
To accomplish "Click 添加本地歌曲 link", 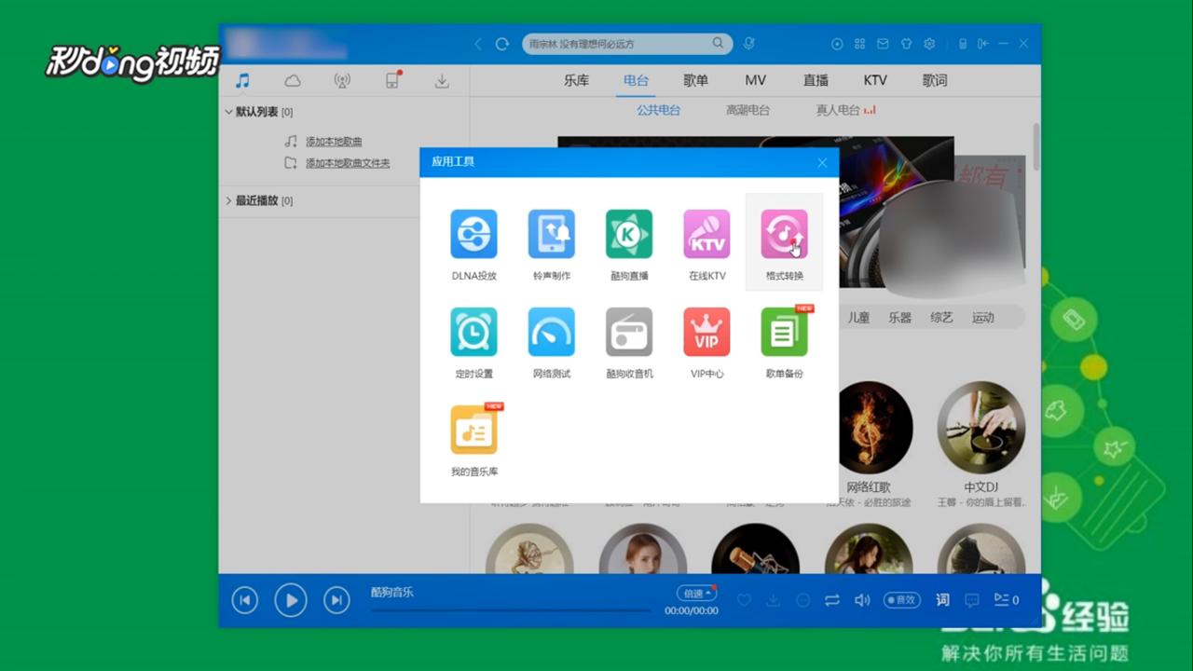I will click(x=334, y=142).
